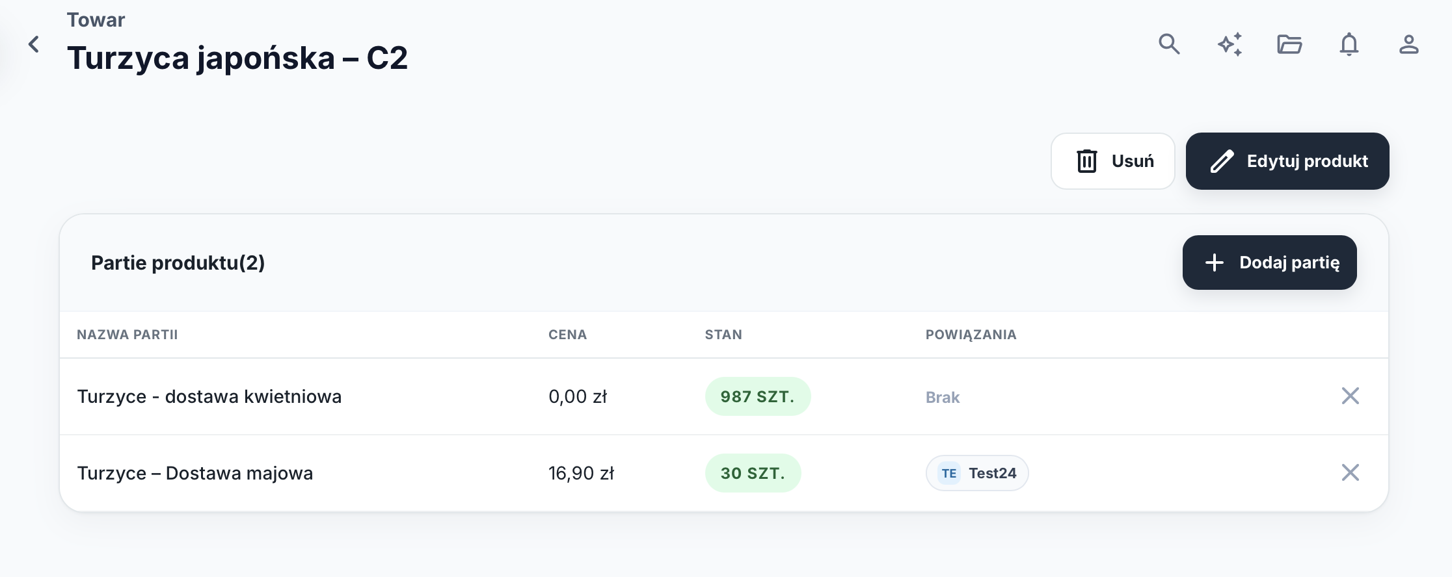Open notifications via the bell icon

(x=1349, y=44)
